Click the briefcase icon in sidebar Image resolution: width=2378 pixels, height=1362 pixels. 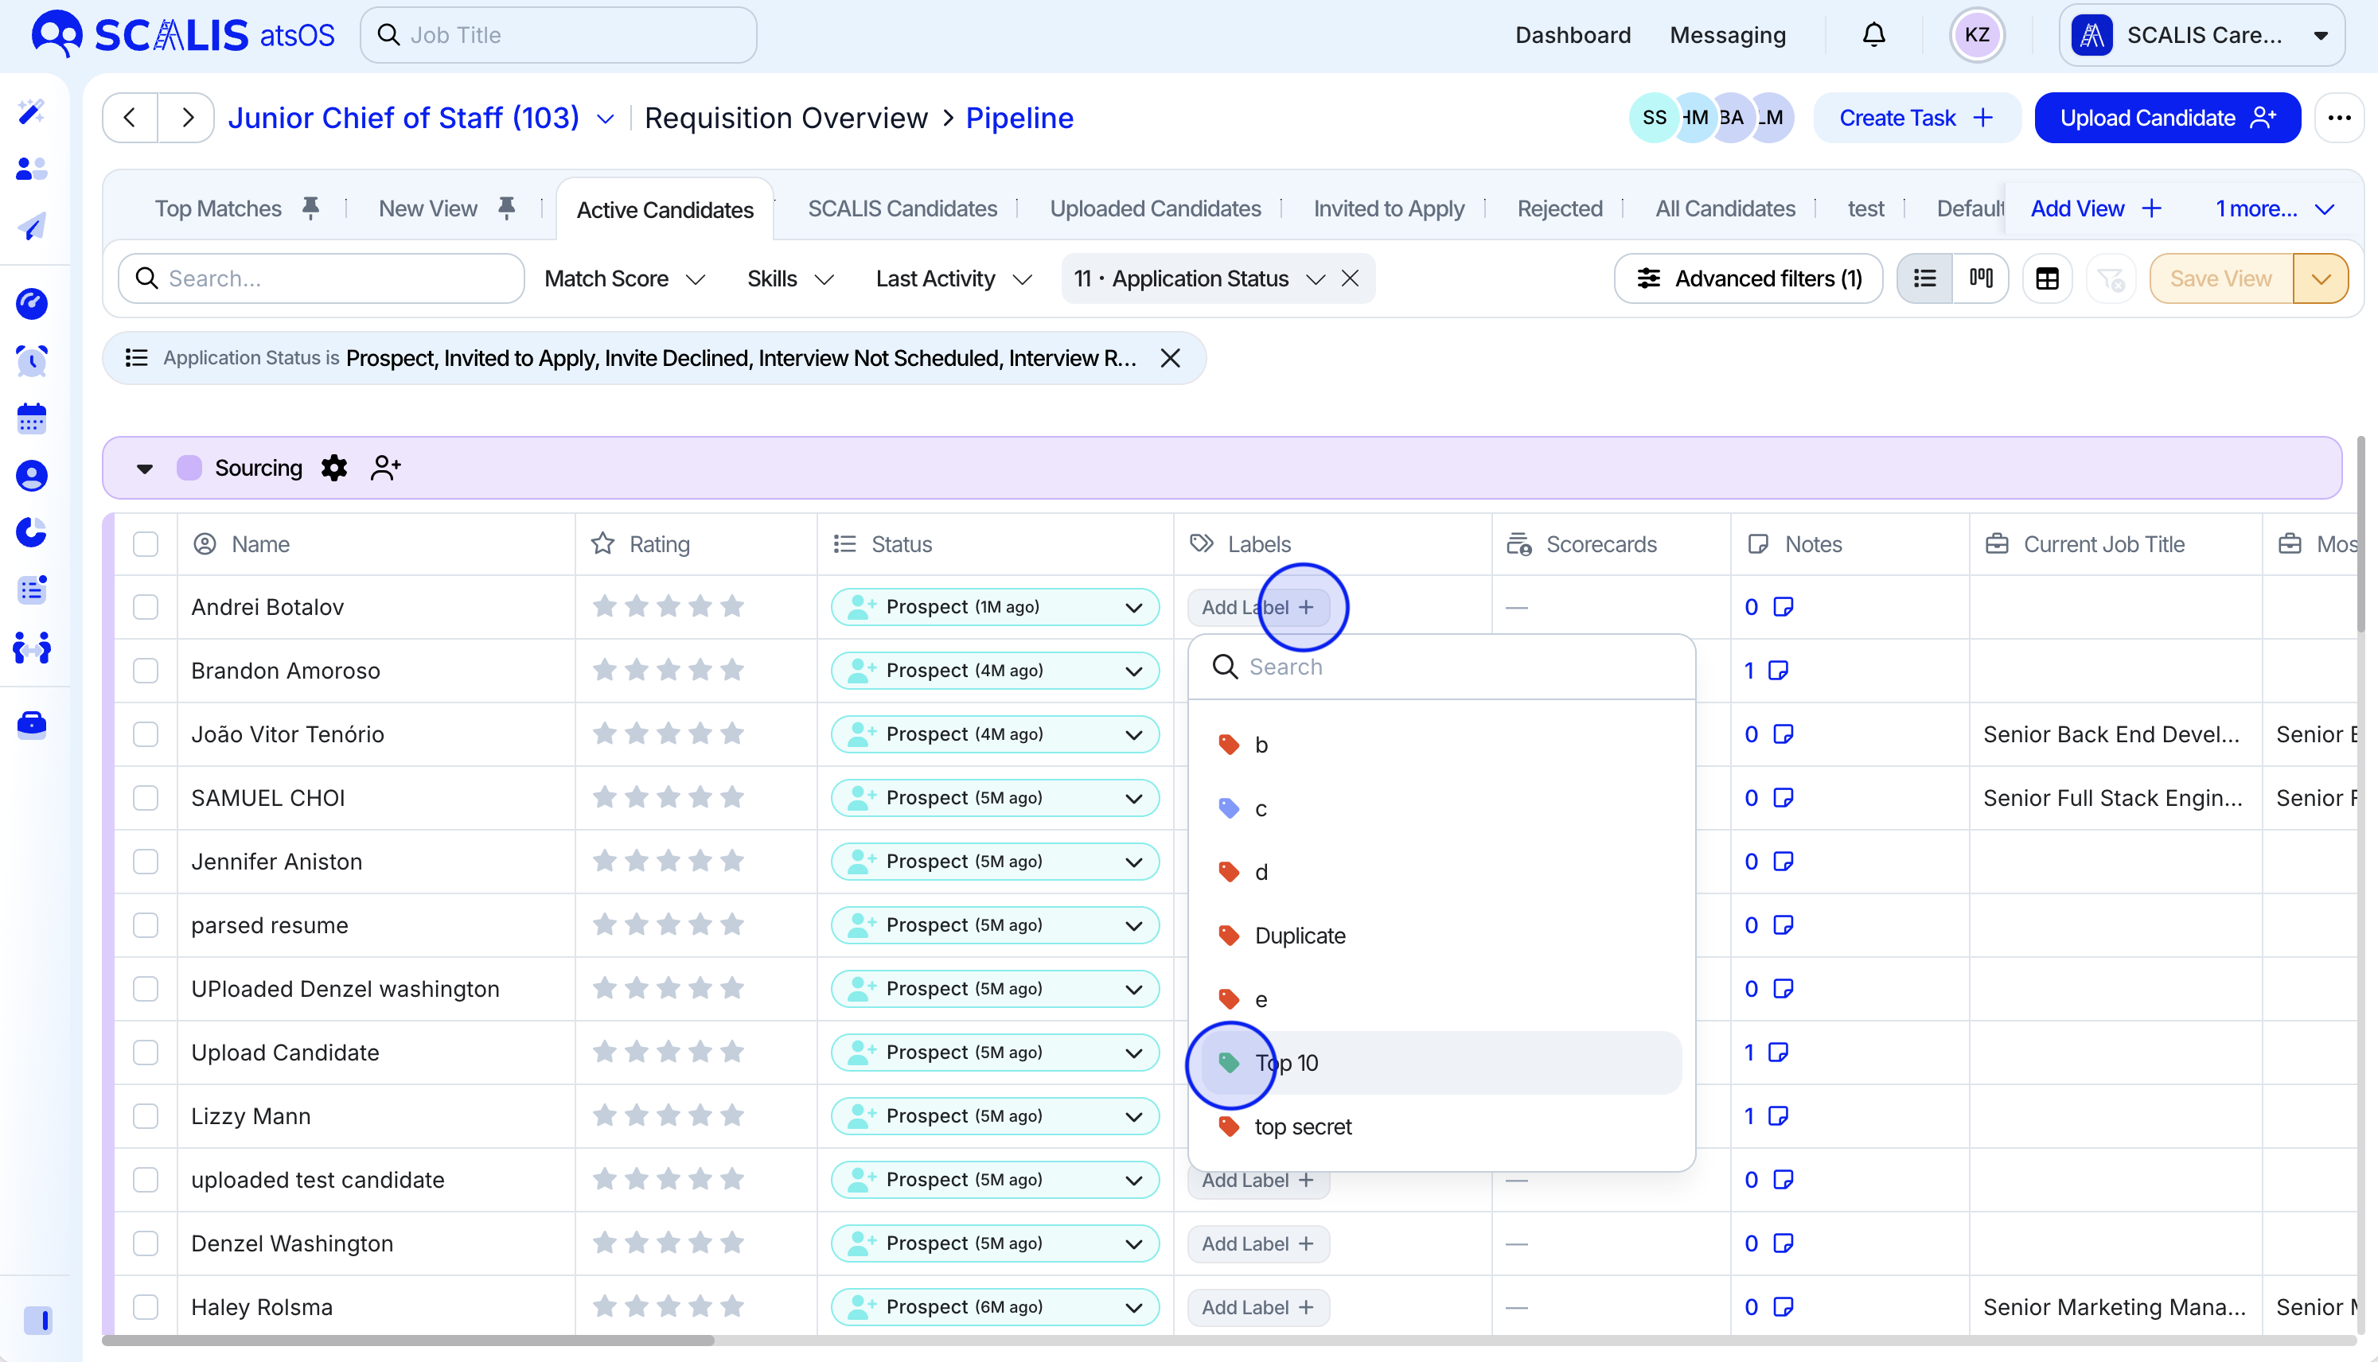pyautogui.click(x=32, y=724)
